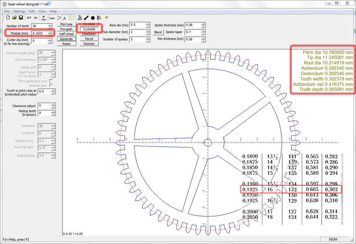The height and width of the screenshot is (244, 356).
Task: Open the View menu
Action: (x=42, y=11)
